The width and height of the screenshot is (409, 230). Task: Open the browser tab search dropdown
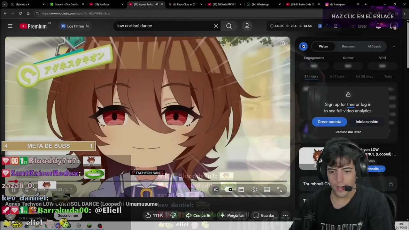click(4, 4)
